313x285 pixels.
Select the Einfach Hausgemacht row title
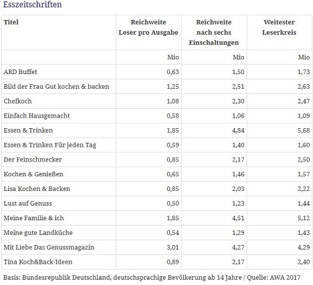[37, 115]
